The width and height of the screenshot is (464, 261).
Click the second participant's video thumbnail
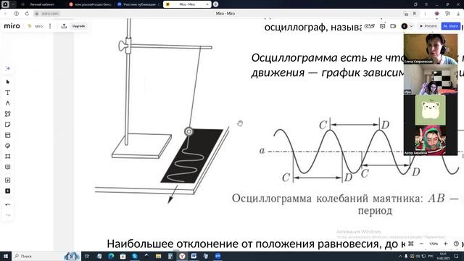pyautogui.click(x=431, y=80)
